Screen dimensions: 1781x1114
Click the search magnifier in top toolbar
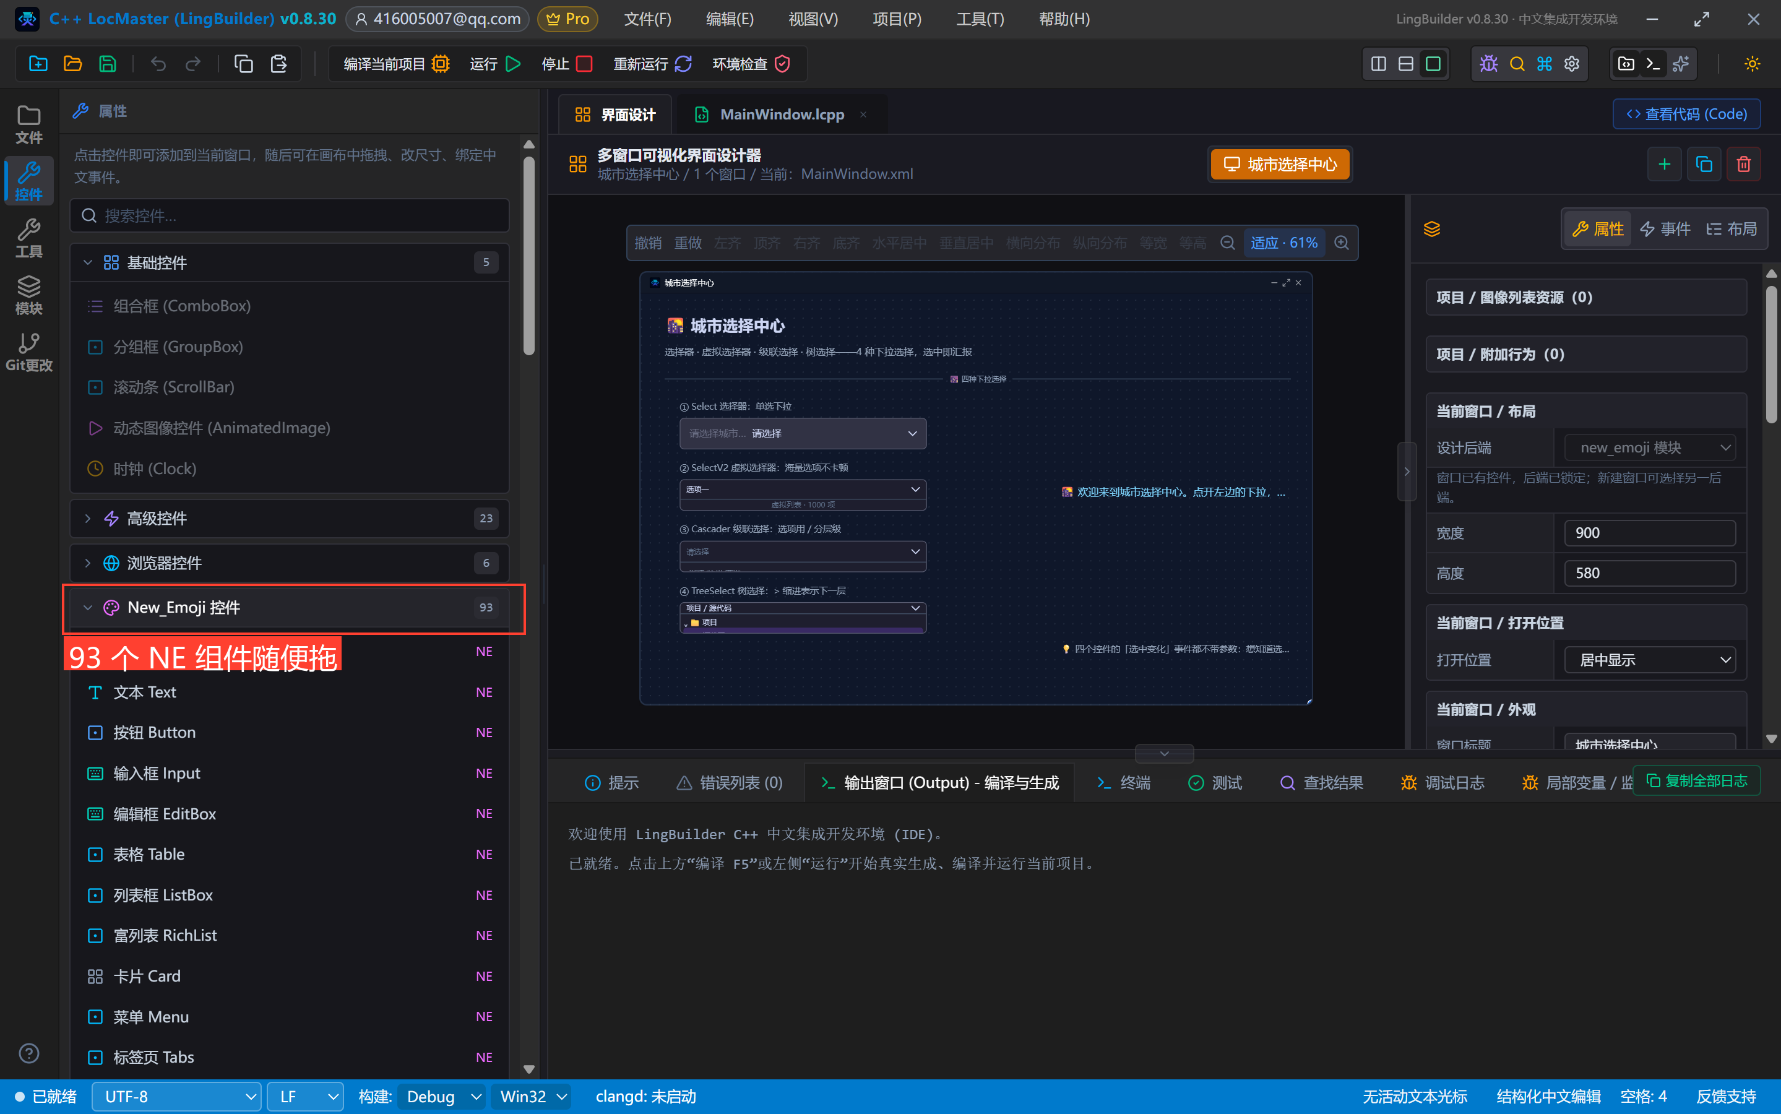point(1517,64)
